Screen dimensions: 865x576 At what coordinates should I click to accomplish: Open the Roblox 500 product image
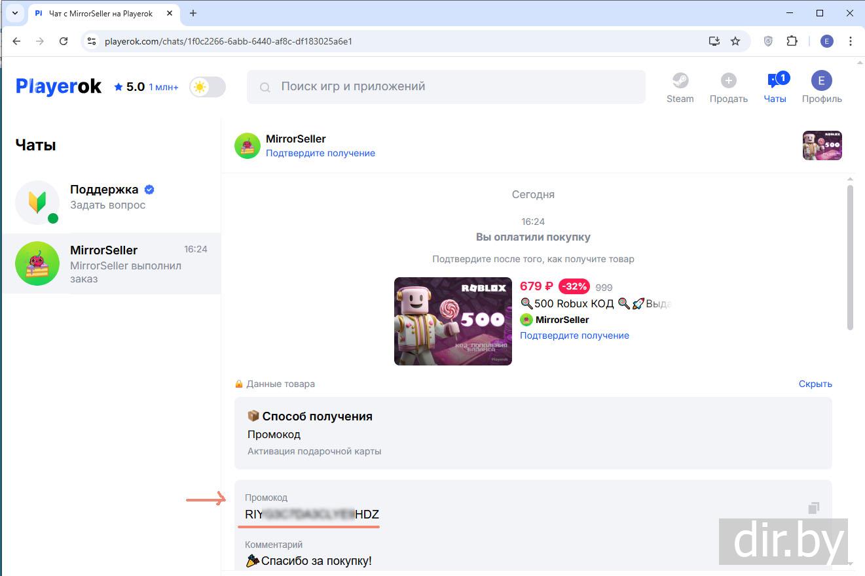[x=452, y=321]
